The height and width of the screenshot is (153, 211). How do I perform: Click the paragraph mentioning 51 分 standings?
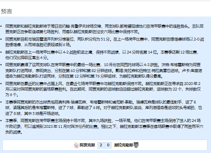pyautogui.click(x=105, y=42)
